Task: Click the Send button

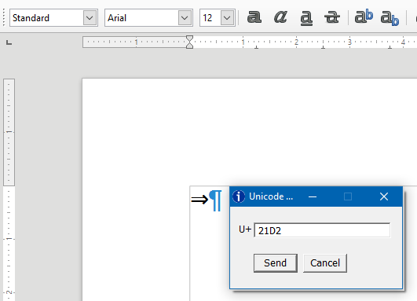Action: (276, 263)
